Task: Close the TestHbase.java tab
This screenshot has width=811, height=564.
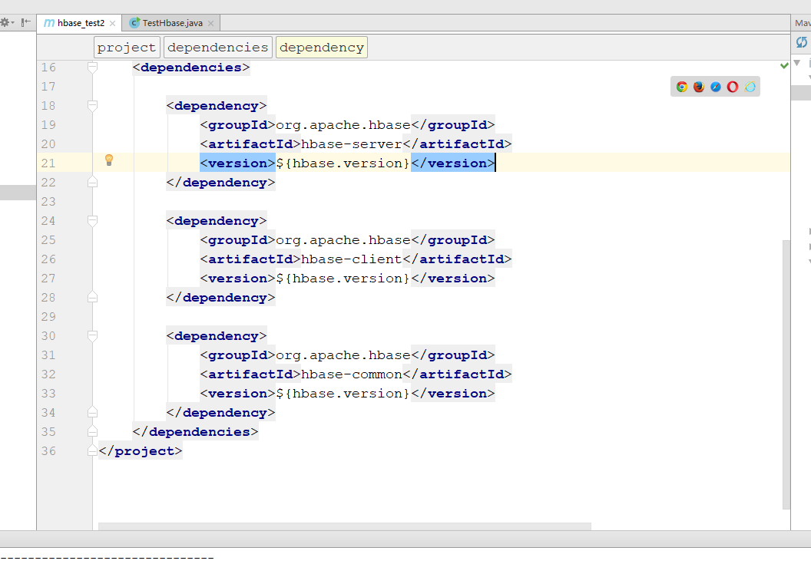Action: pos(210,23)
